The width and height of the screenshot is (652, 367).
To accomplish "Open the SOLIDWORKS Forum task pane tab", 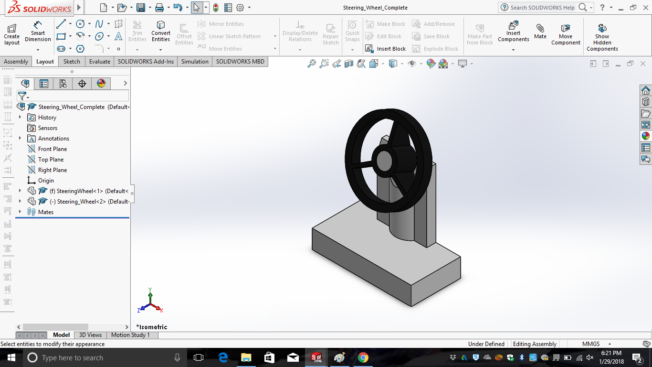I will point(646,159).
